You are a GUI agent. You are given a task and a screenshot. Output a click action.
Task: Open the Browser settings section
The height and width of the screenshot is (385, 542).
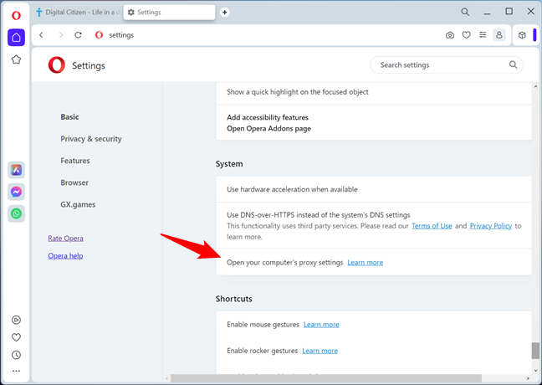tap(74, 182)
